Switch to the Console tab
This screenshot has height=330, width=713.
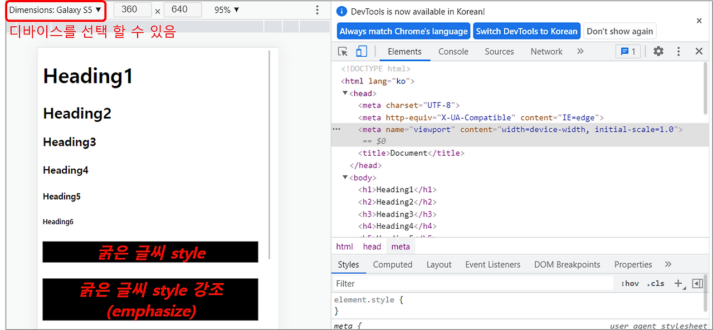coord(453,52)
